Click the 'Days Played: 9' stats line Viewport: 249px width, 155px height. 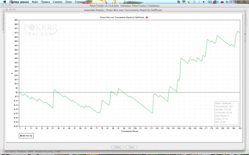click(x=222, y=116)
